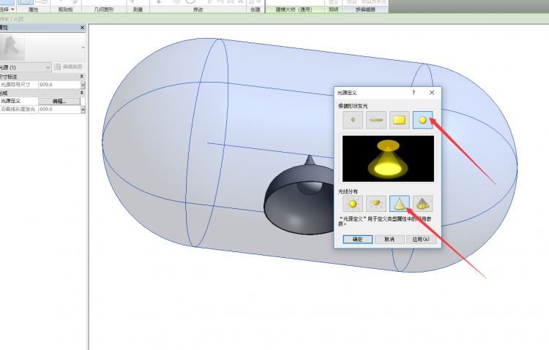Image resolution: width=549 pixels, height=350 pixels.
Task: Edit 光源符号尺寸 value field
Action: click(x=59, y=85)
